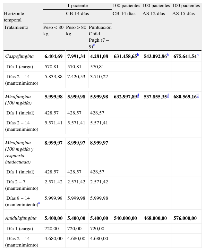Open footnote a after Días 8 – 14 (mantenimiento)
This screenshot has height=251, width=205.
point(39,203)
